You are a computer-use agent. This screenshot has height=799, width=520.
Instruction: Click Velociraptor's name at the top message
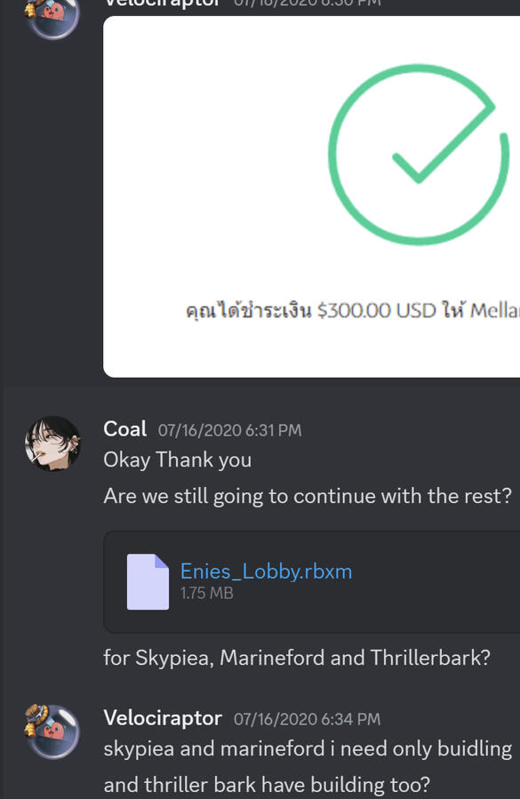click(163, 4)
